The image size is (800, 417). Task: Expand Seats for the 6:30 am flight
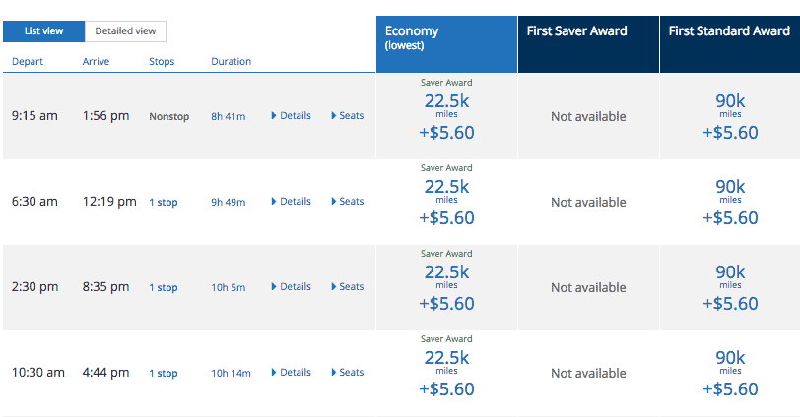pos(348,201)
